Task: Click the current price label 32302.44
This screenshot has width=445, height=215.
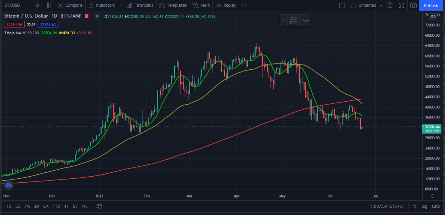Action: pos(431,127)
